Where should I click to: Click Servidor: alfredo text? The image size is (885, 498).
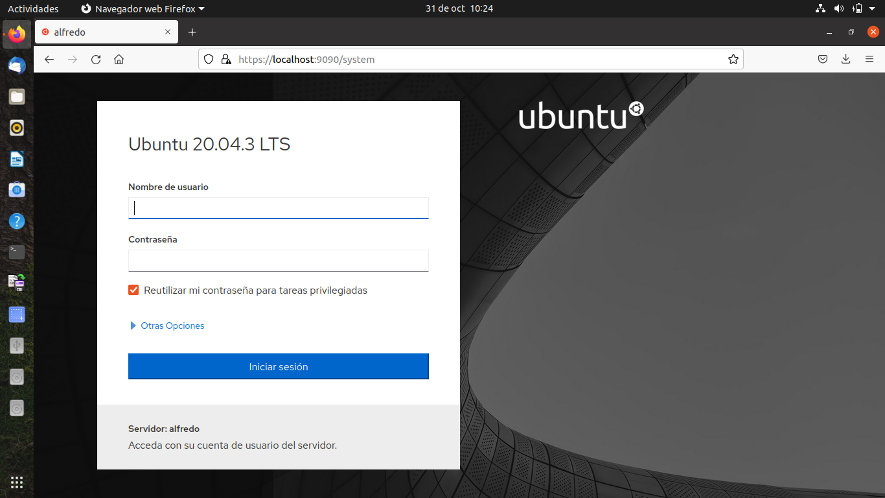164,429
